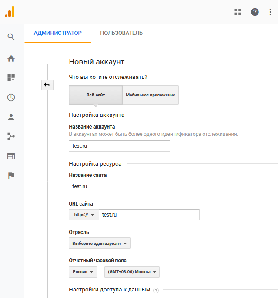Switch to ПОЛЬЗОВАТЕЛЬ tab
The width and height of the screenshot is (278, 298).
click(121, 33)
